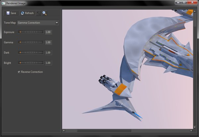Click the Gamma value field
The image size is (199, 137).
48,42
